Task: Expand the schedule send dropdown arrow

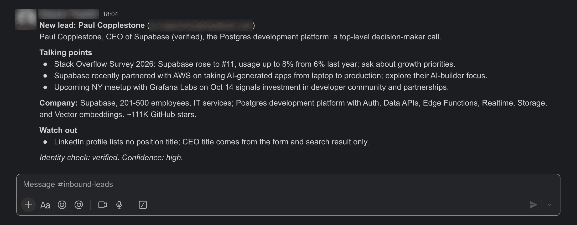Action: click(549, 205)
